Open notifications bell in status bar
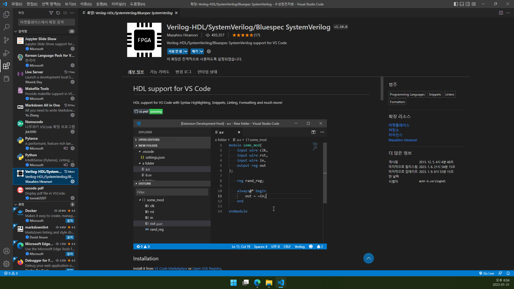Image resolution: width=514 pixels, height=289 pixels. [508, 273]
